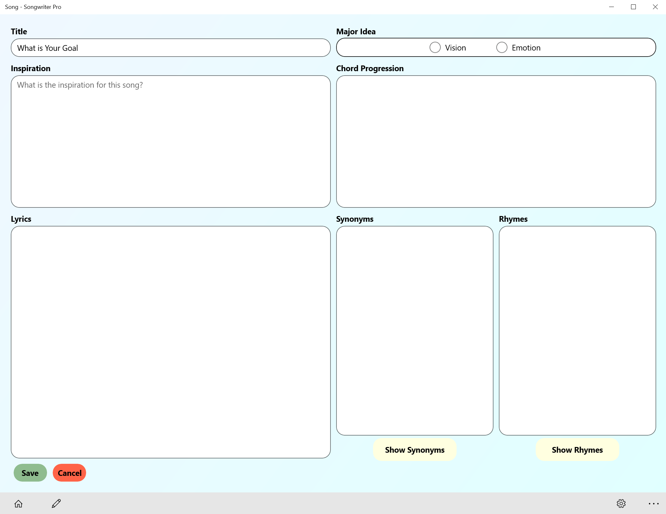Open the three-dot more options menu
This screenshot has width=666, height=514.
tap(653, 504)
